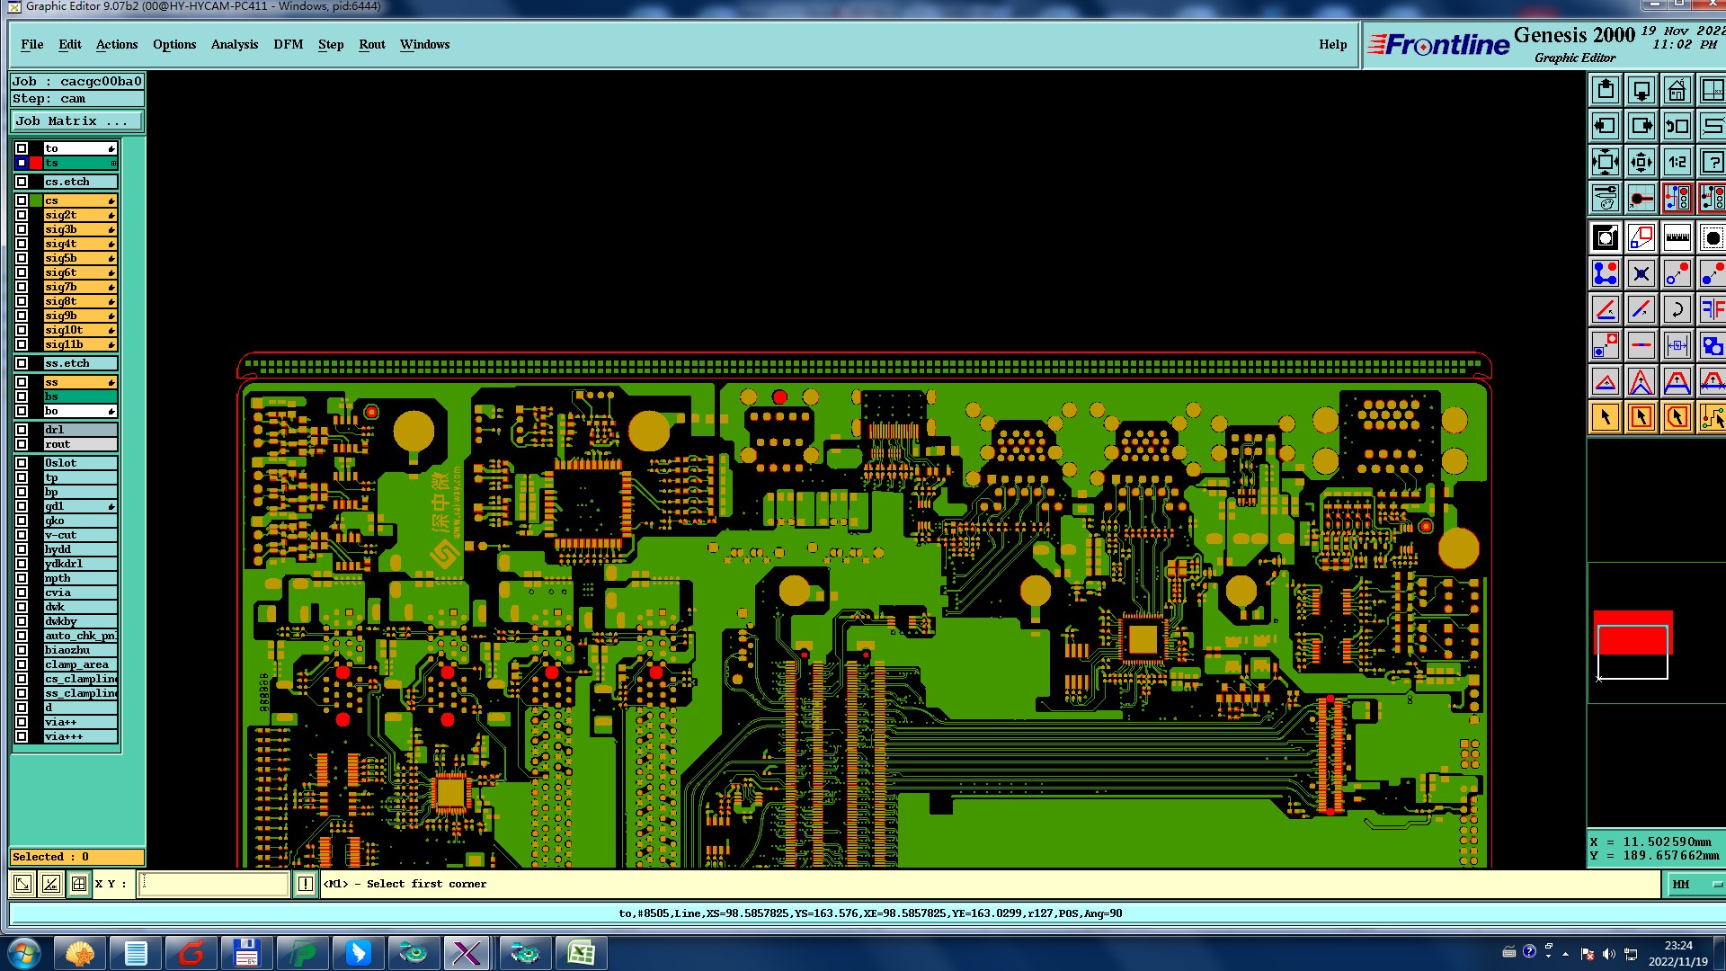Toggle display checkbox for sig2t layer
Screen dimensions: 1726x971
pyautogui.click(x=22, y=215)
